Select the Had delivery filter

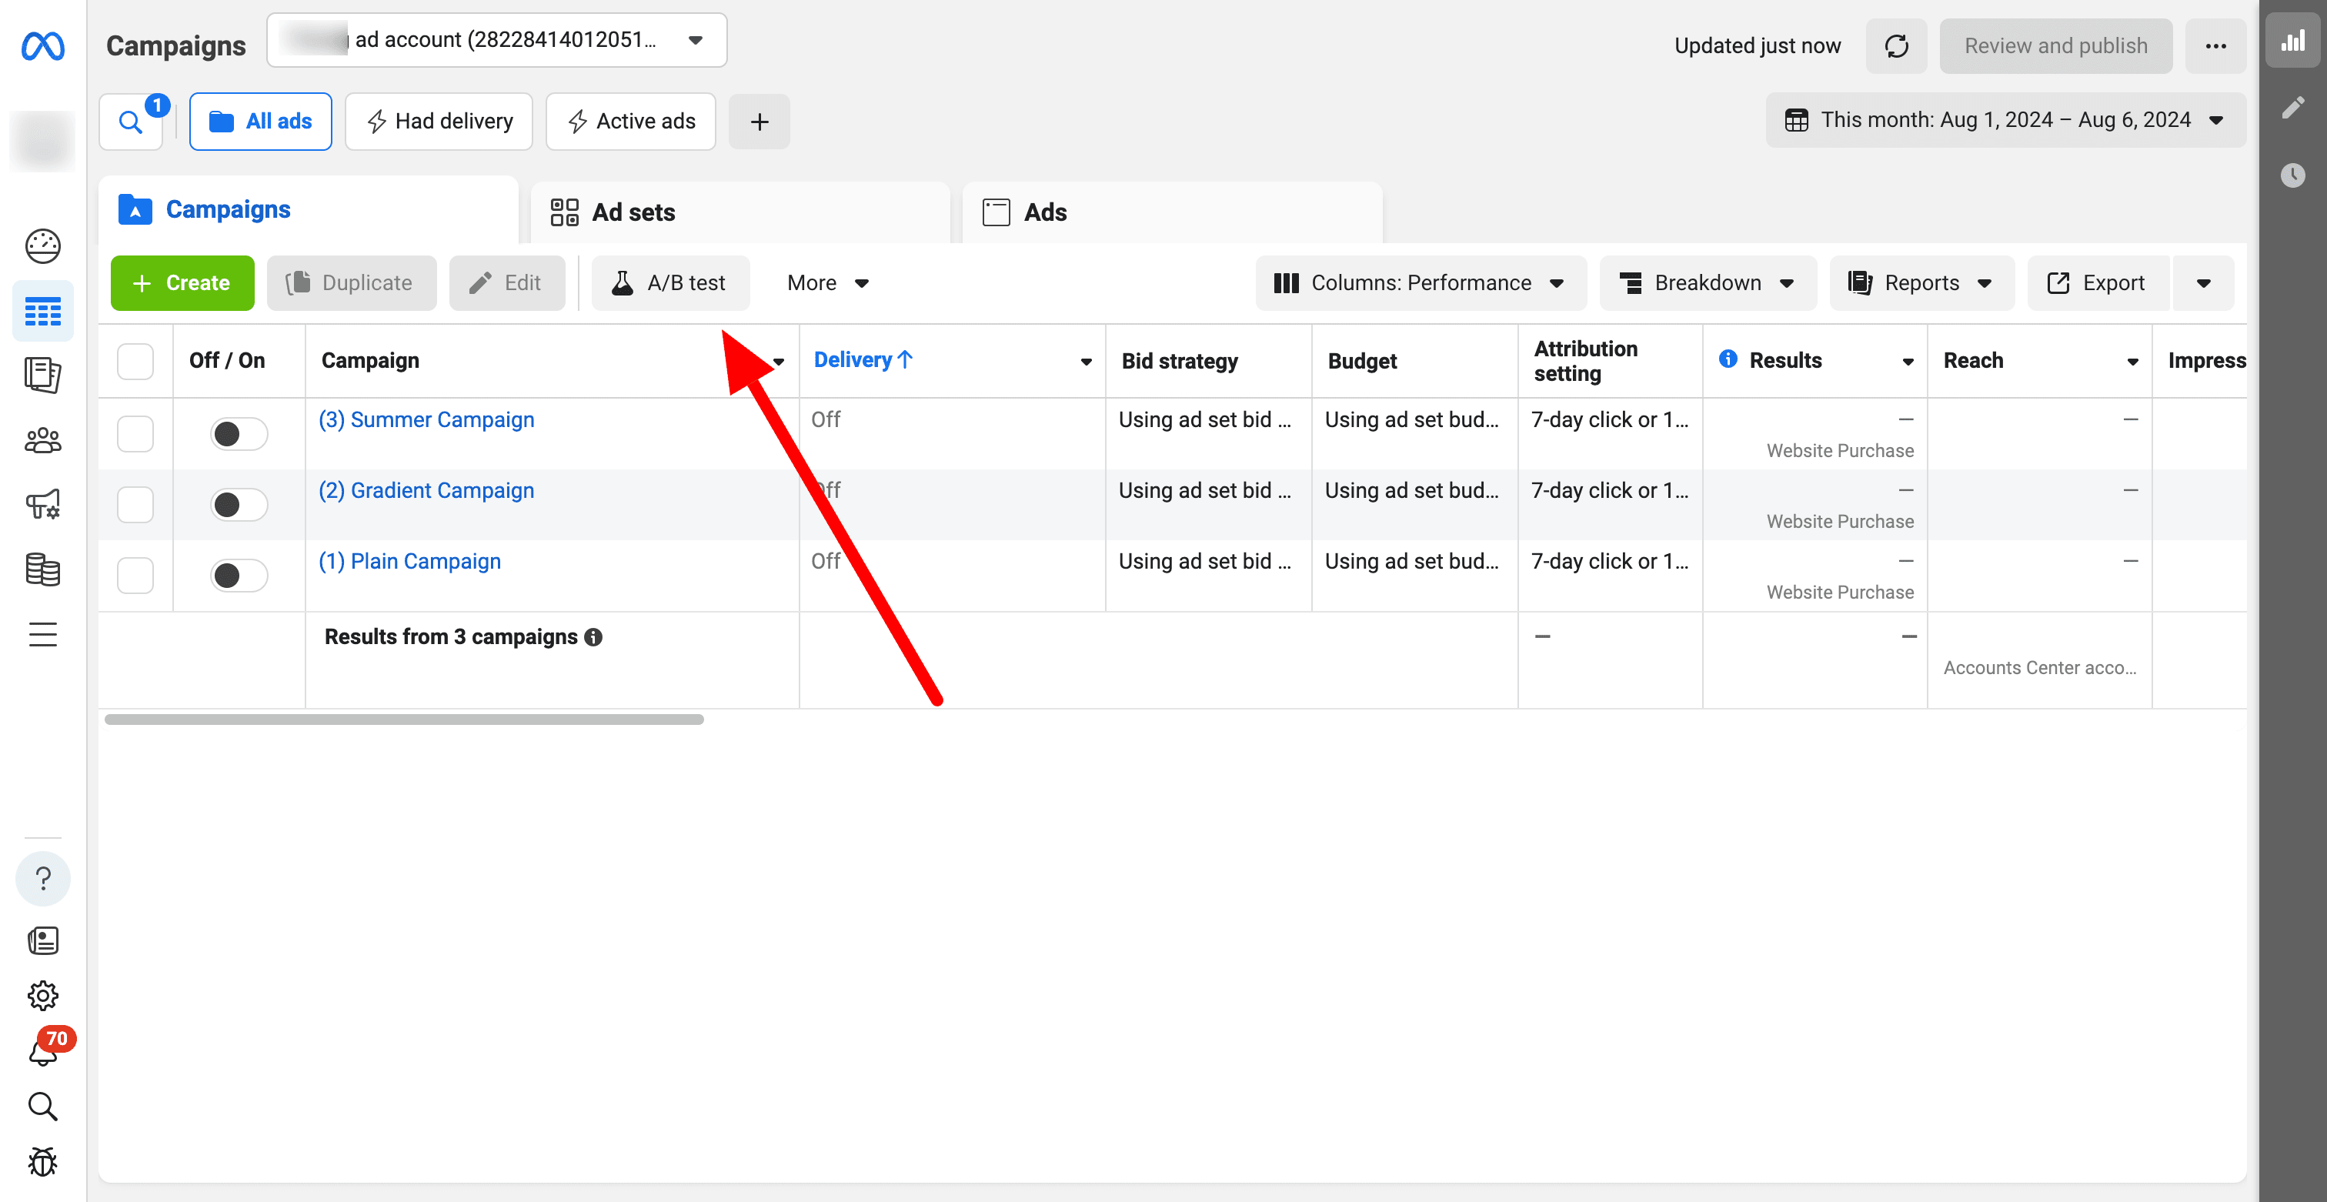[439, 121]
